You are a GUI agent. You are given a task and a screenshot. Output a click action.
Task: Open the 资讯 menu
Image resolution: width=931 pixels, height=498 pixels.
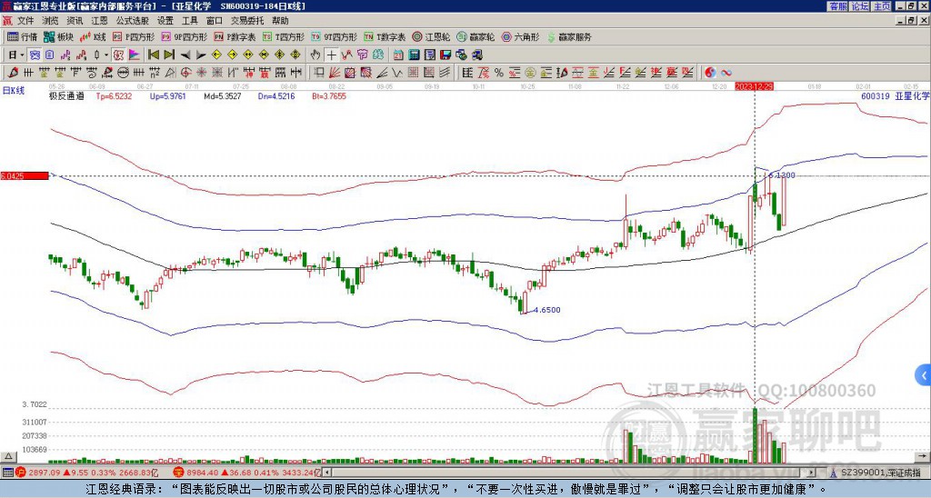point(75,21)
